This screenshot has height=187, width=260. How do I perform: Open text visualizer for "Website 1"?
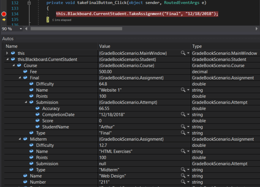point(183,90)
